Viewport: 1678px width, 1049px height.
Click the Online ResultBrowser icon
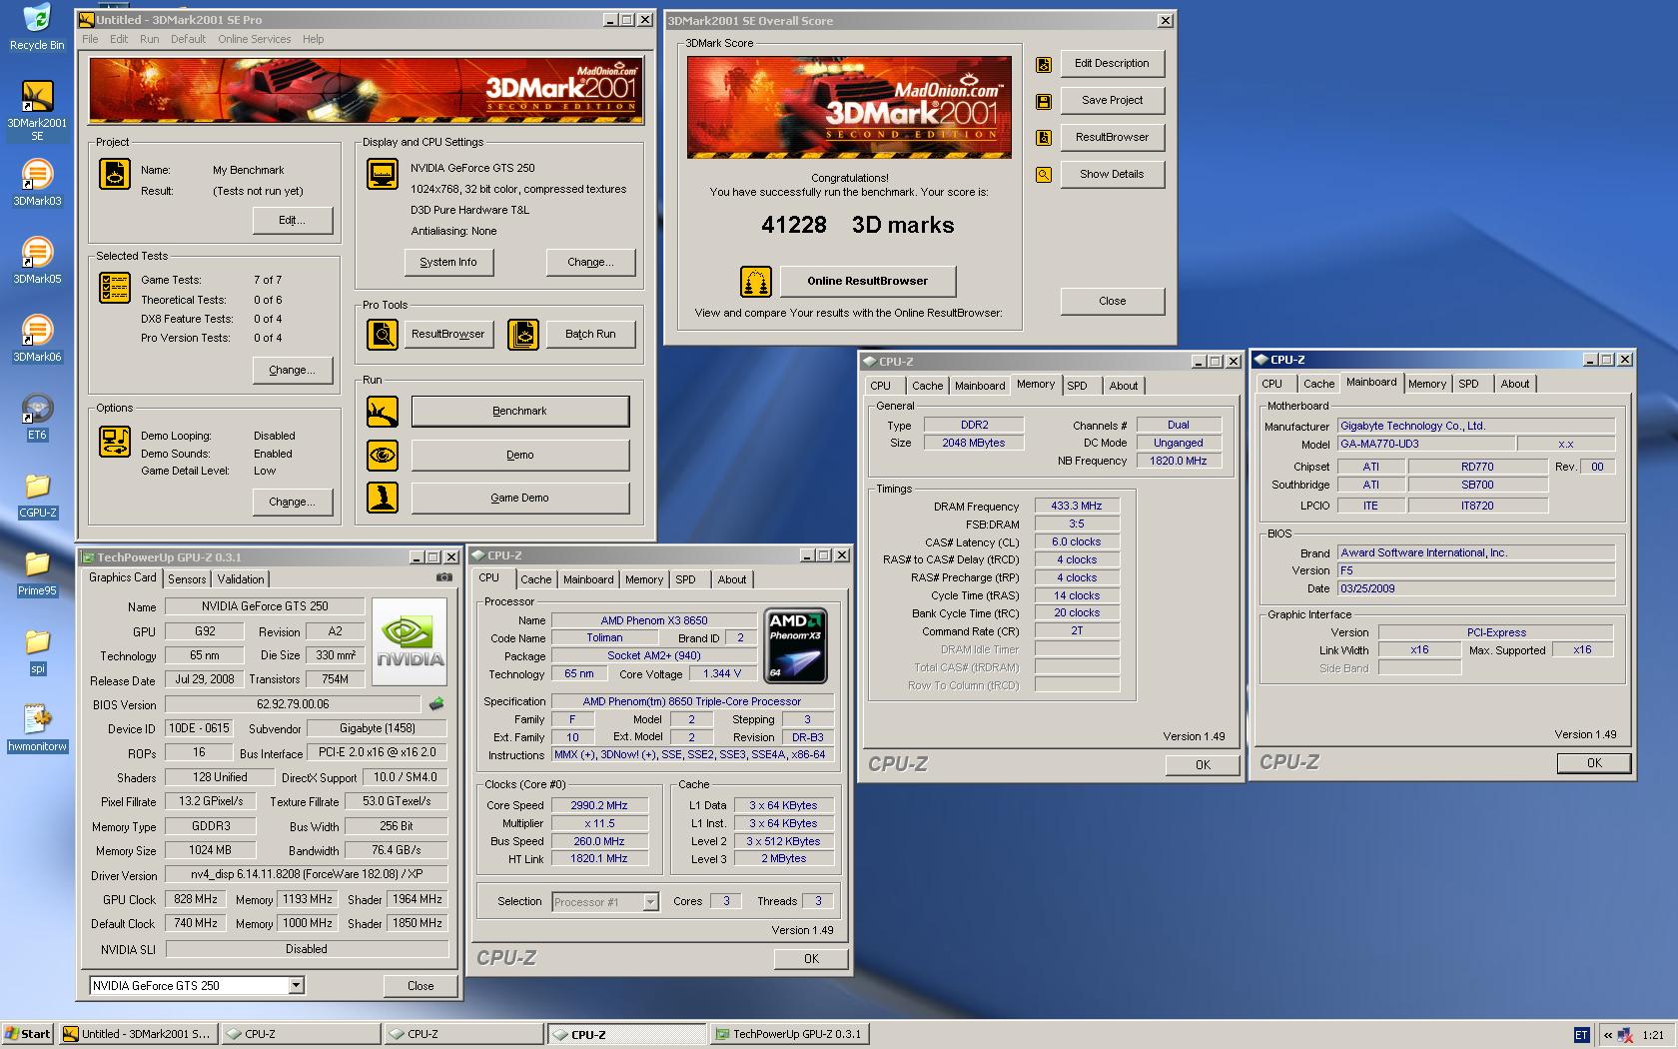756,282
